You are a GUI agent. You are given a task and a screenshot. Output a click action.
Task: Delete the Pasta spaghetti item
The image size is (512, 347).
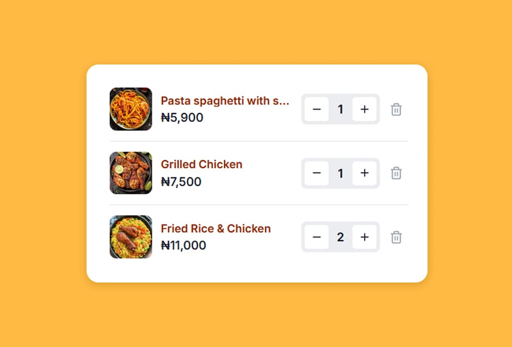[x=396, y=110]
